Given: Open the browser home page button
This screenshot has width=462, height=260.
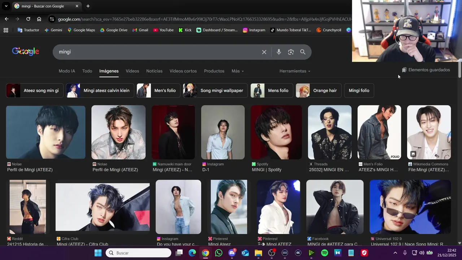Looking at the screenshot, I should tap(39, 19).
